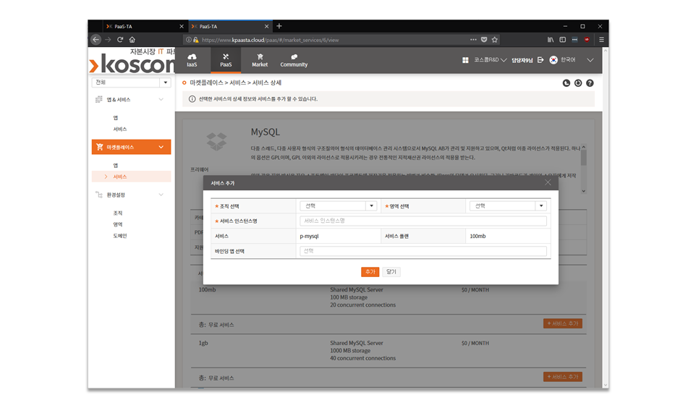Open 영역 under 환경설정
The height and width of the screenshot is (408, 696).
pos(118,225)
